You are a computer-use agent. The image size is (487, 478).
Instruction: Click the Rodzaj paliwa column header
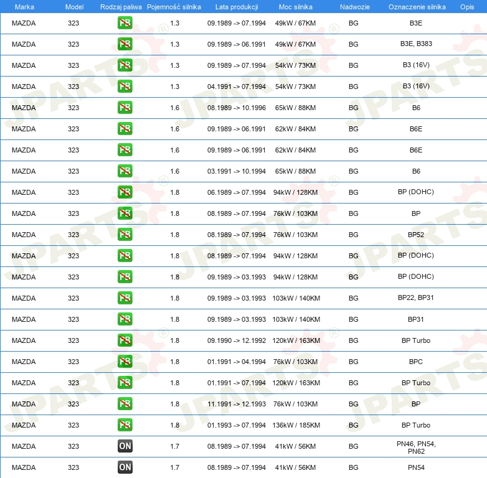pos(121,7)
